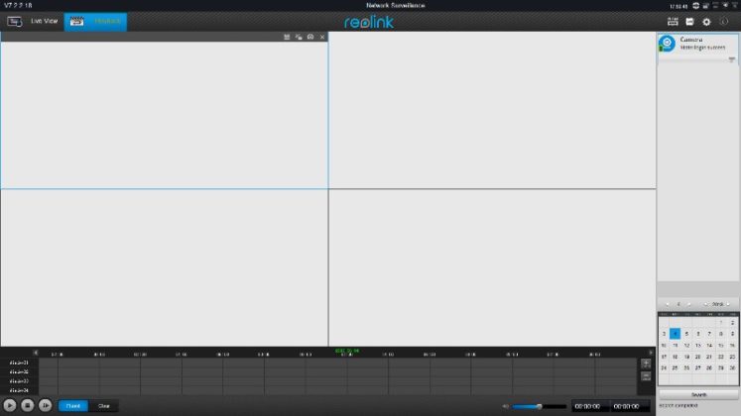Move the timeline left with the arrow
This screenshot has width=741, height=416.
(x=36, y=353)
